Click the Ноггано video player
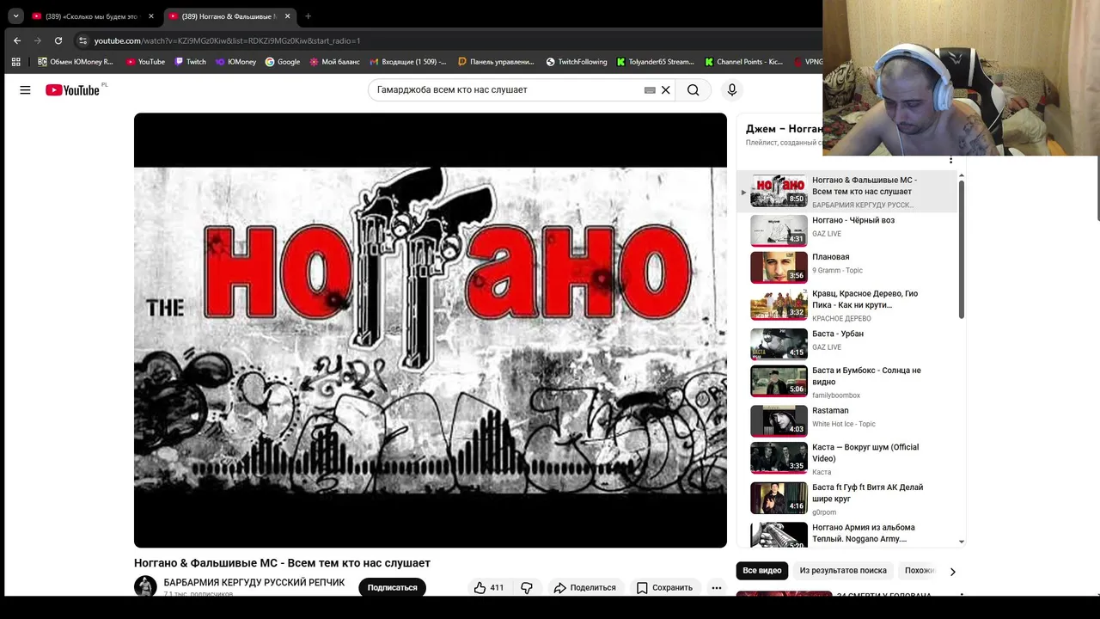This screenshot has width=1100, height=619. tap(431, 330)
